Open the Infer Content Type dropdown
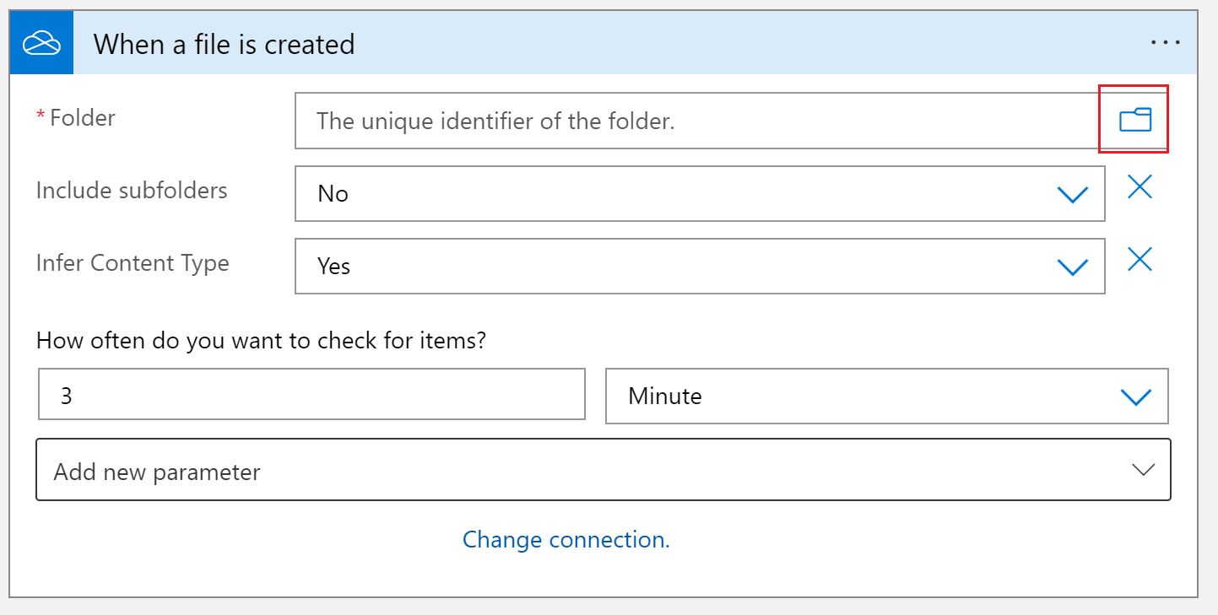1218x615 pixels. [699, 266]
